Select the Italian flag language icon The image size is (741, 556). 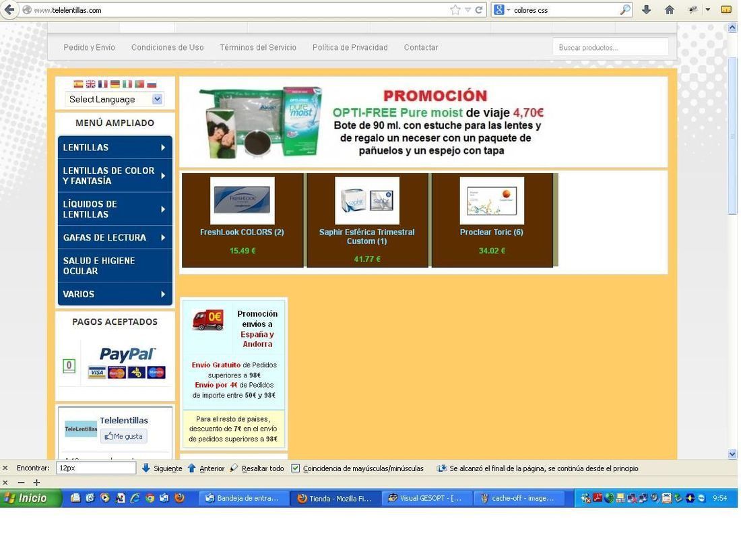click(x=127, y=84)
